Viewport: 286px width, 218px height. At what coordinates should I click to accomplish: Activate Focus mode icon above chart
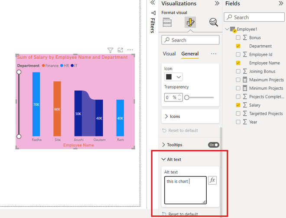(x=120, y=50)
